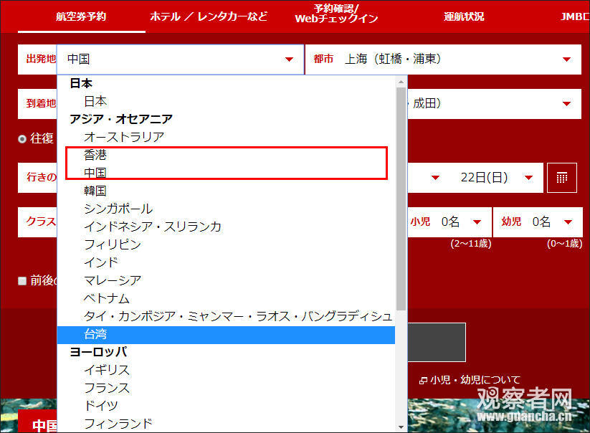The width and height of the screenshot is (590, 433).
Task: Choose イギリス from the list
Action: point(226,370)
